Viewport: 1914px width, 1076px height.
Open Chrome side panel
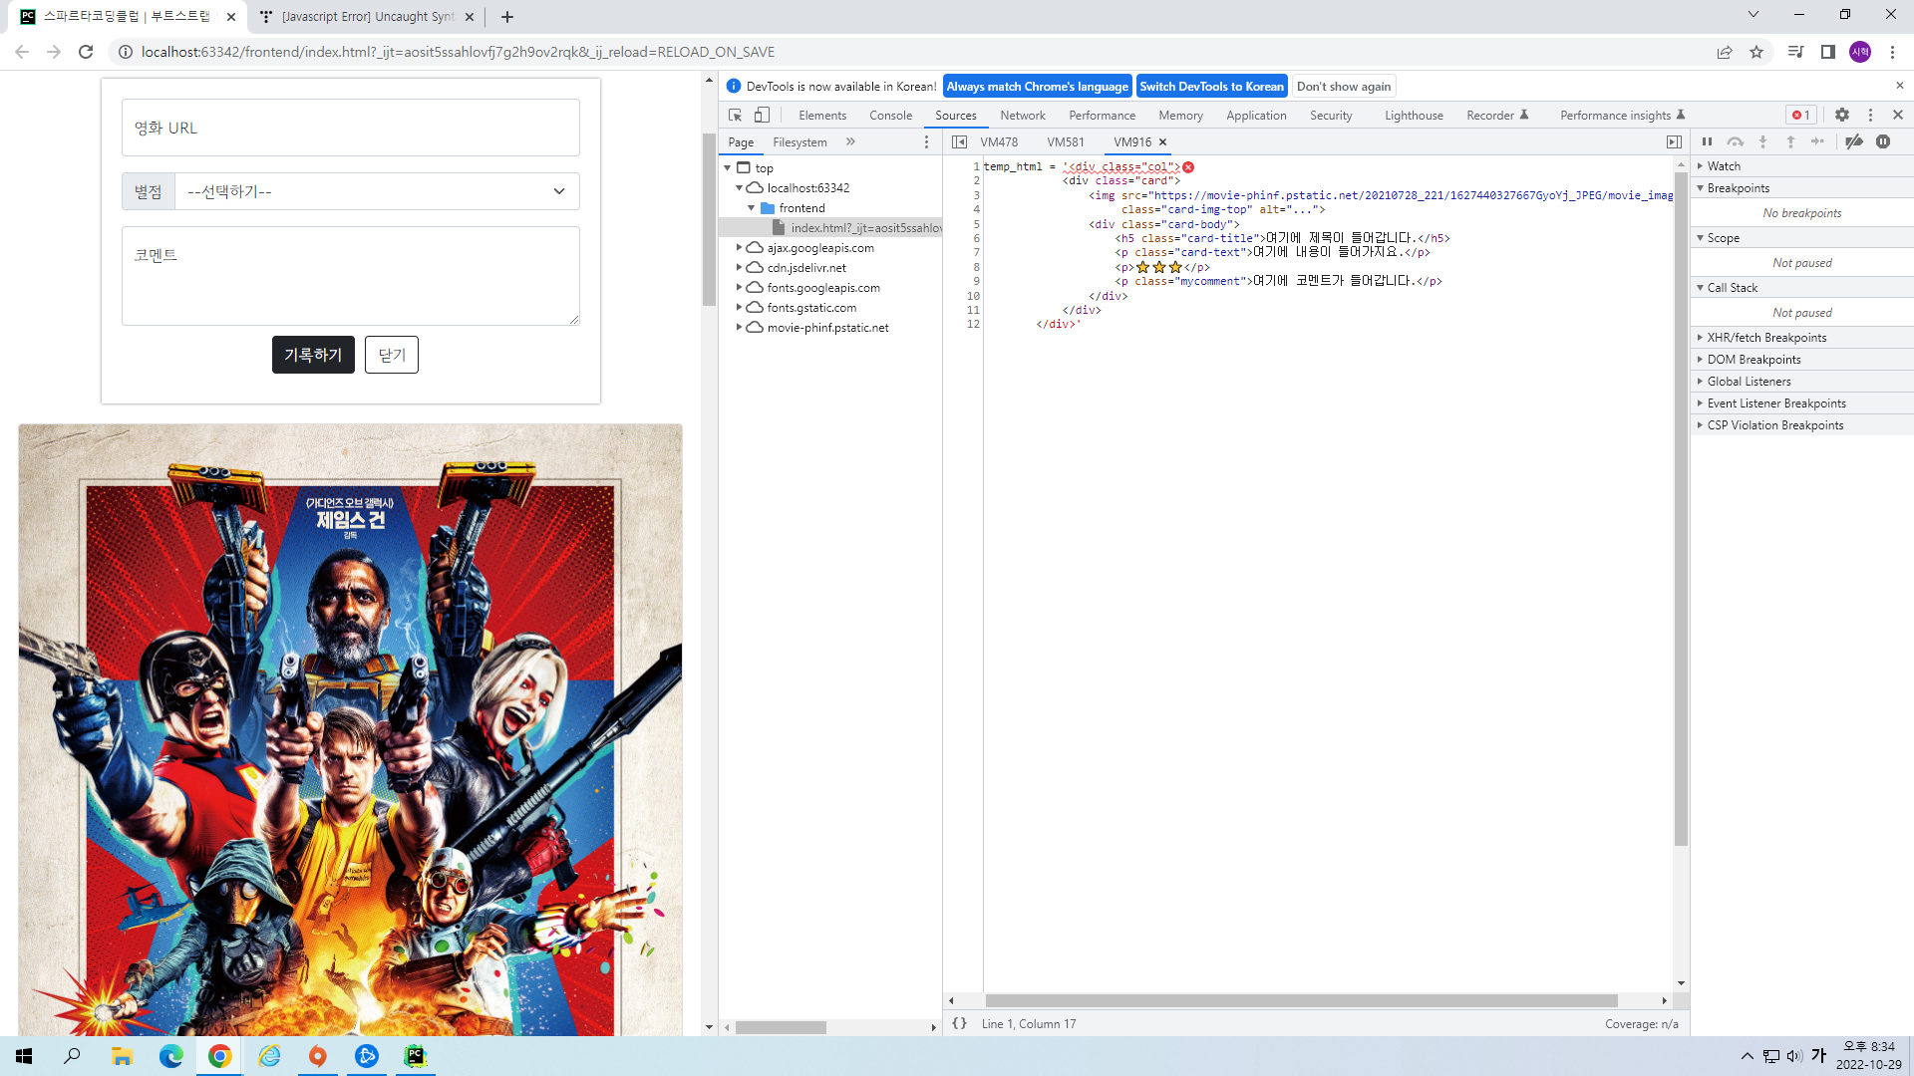click(1828, 52)
